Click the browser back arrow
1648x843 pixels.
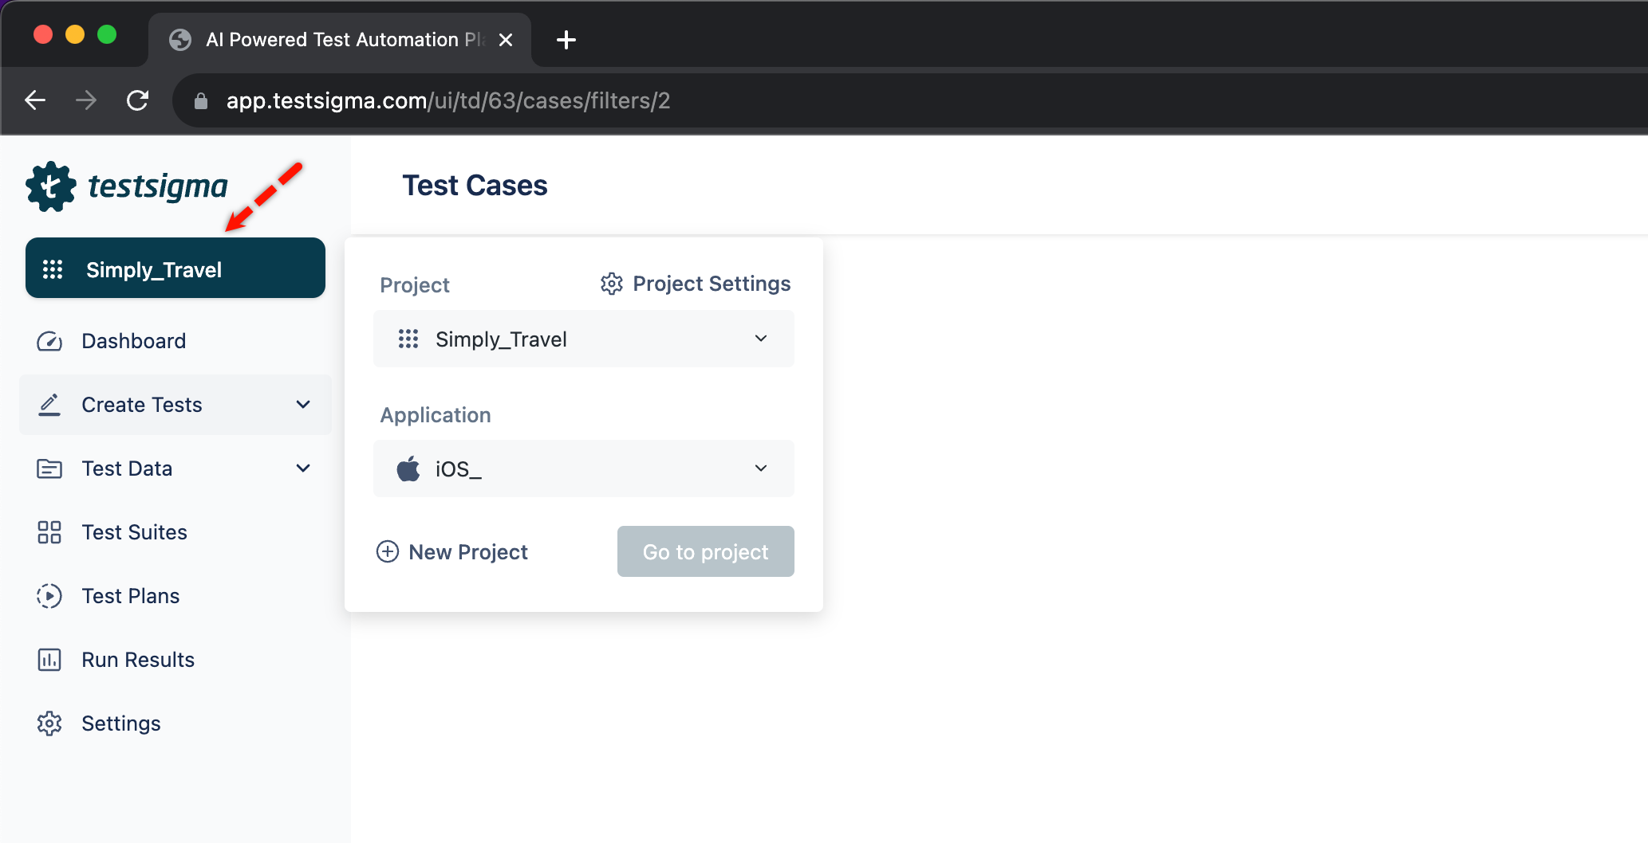[35, 100]
